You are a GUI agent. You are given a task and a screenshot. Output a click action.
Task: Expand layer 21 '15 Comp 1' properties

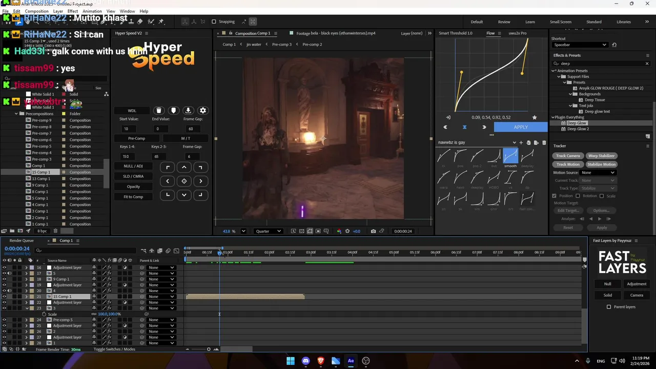click(26, 297)
